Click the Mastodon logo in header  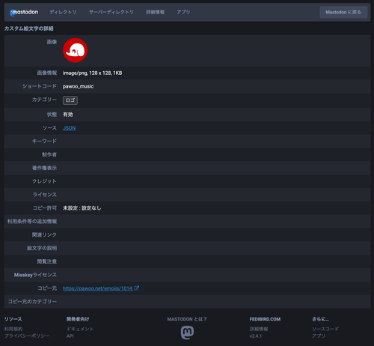point(24,12)
